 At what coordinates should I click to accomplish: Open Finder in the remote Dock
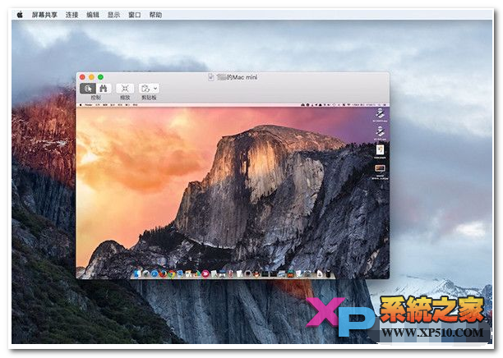(136, 274)
